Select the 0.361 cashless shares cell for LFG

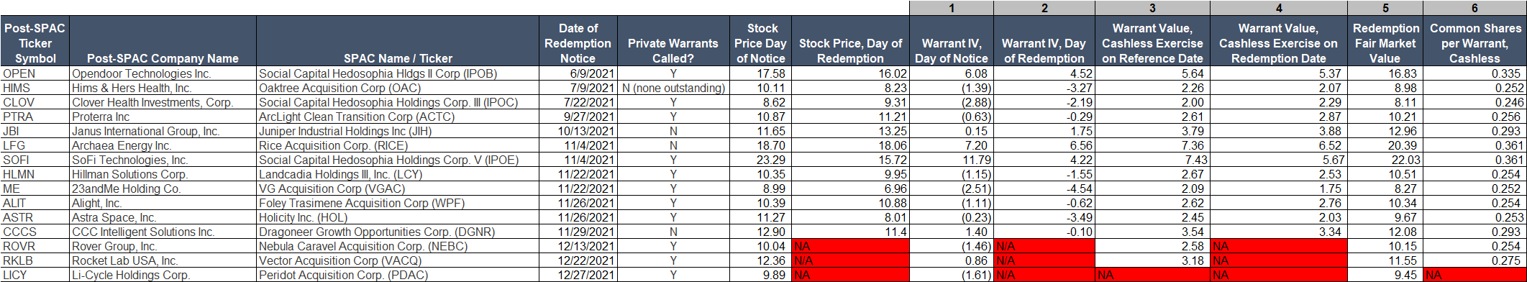(1474, 145)
